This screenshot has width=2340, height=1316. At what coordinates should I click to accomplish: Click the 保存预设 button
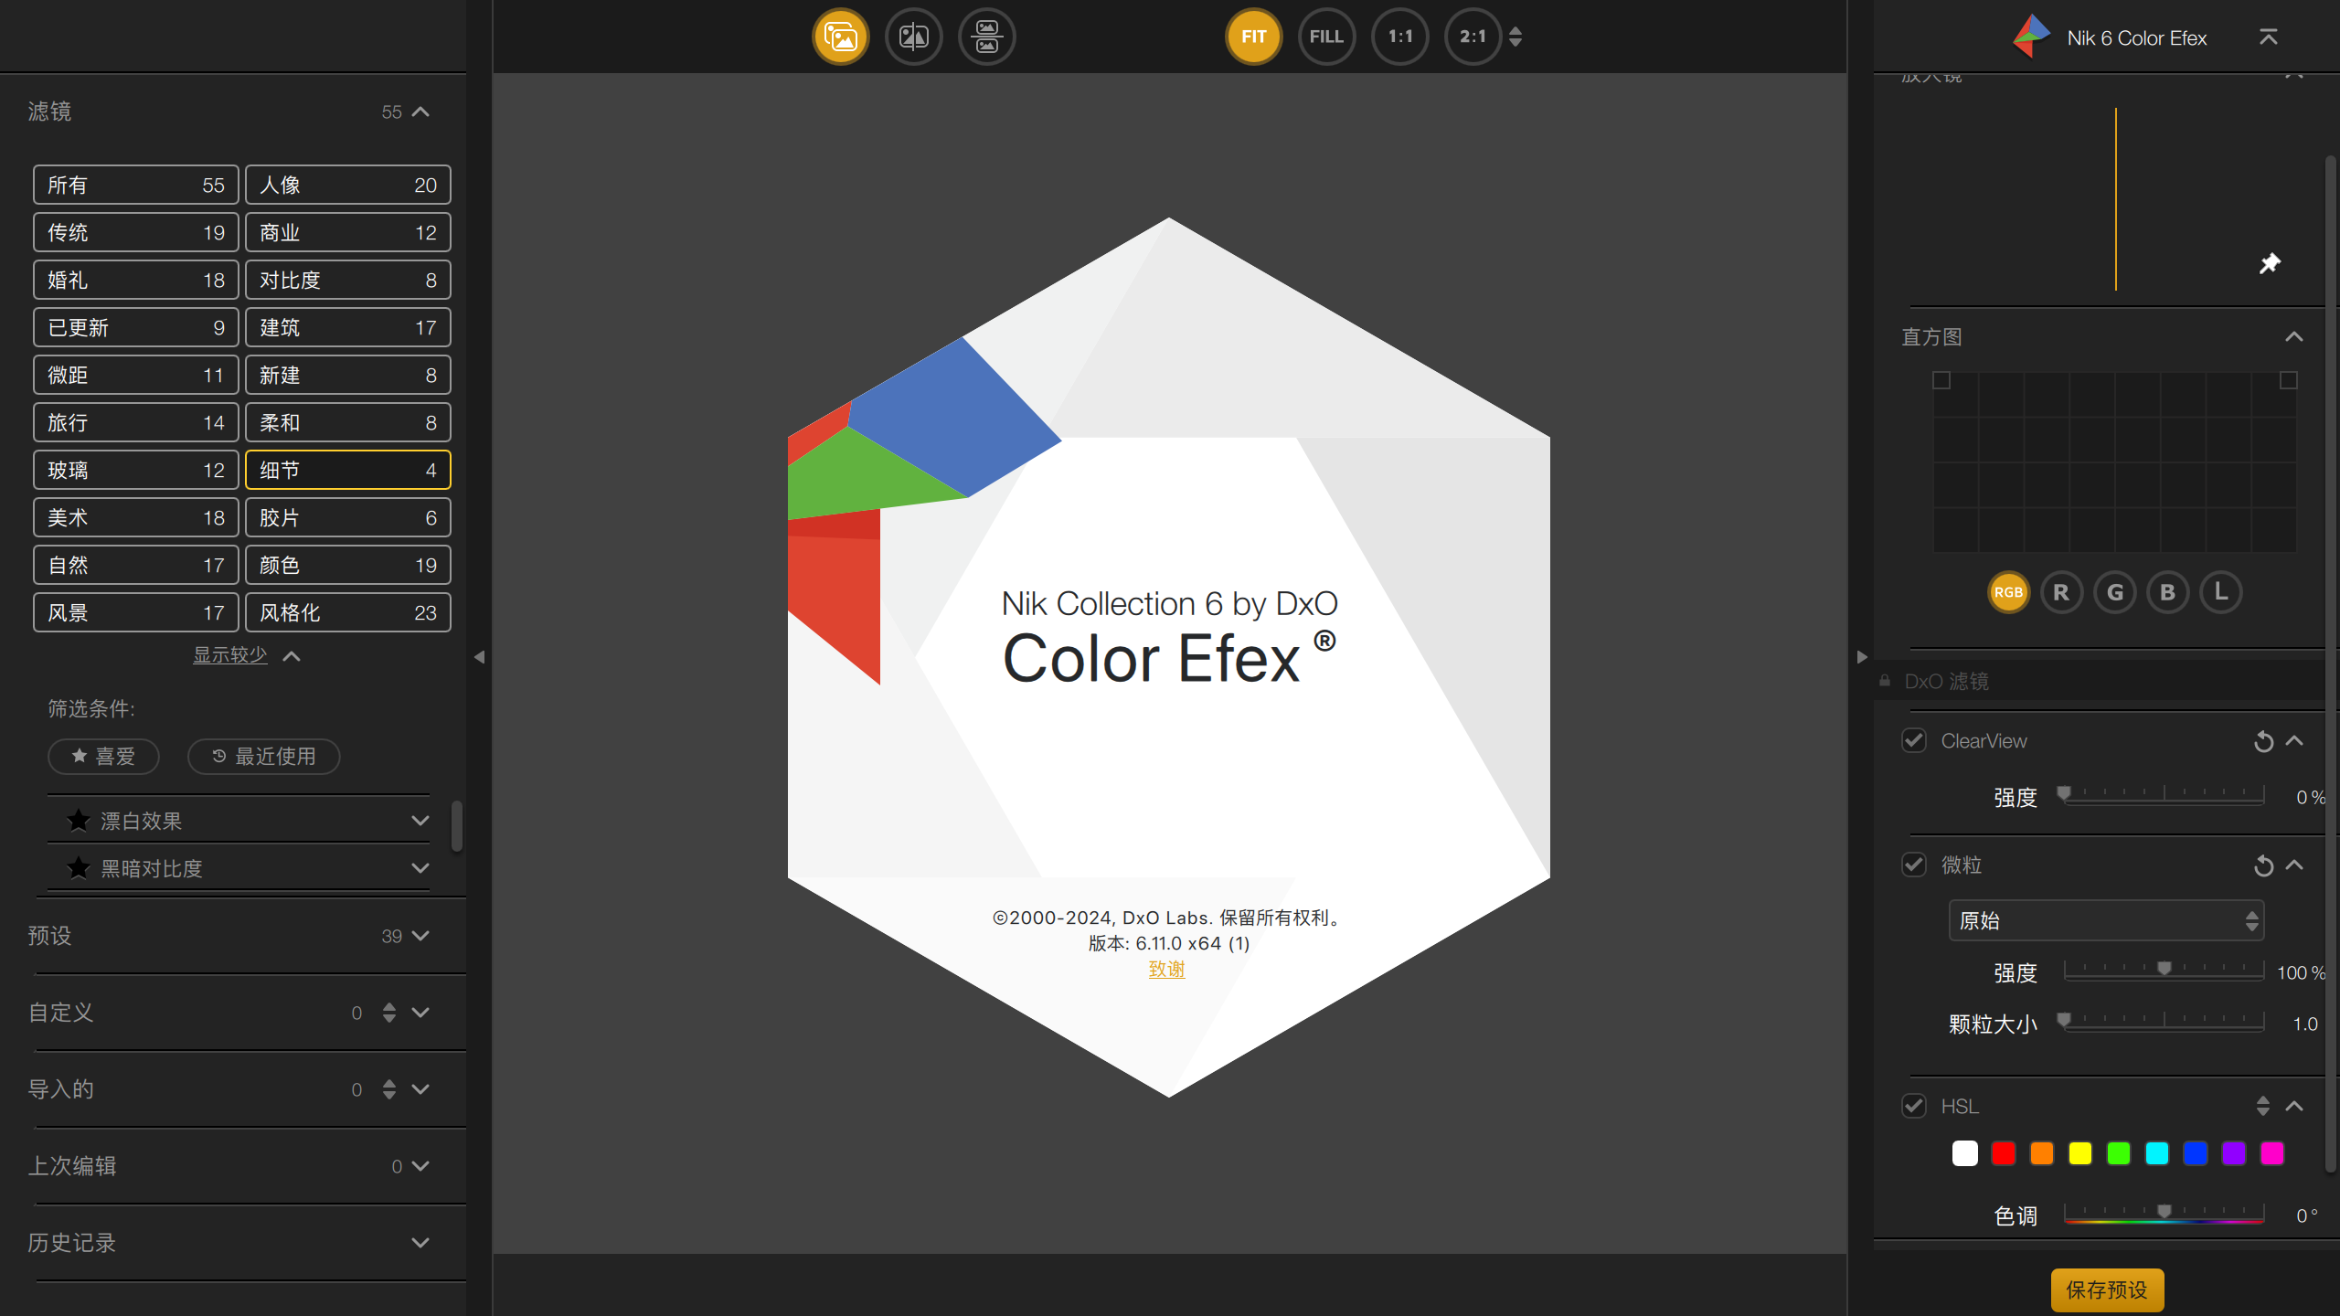(2107, 1289)
